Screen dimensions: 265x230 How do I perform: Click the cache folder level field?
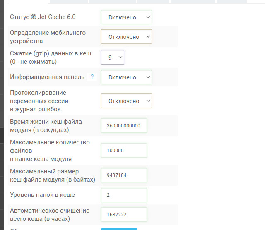click(x=124, y=195)
